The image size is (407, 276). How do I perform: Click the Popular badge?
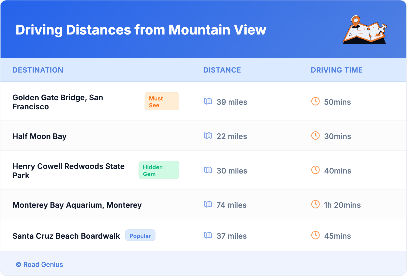point(140,236)
